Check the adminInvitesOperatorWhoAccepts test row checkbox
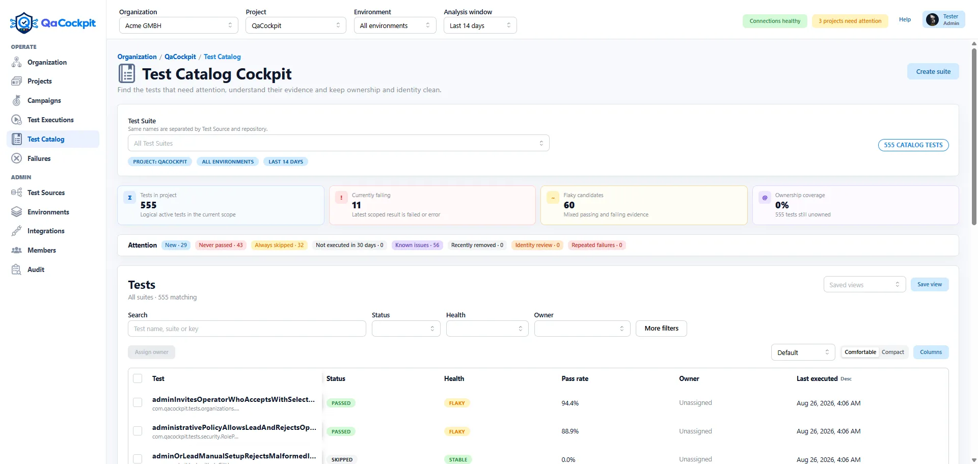Screen dimensions: 978x464 click(138, 402)
